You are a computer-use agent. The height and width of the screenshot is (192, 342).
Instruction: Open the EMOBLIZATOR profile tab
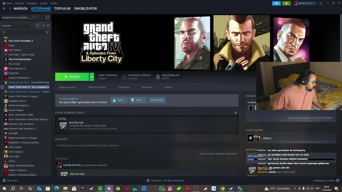pos(85,9)
